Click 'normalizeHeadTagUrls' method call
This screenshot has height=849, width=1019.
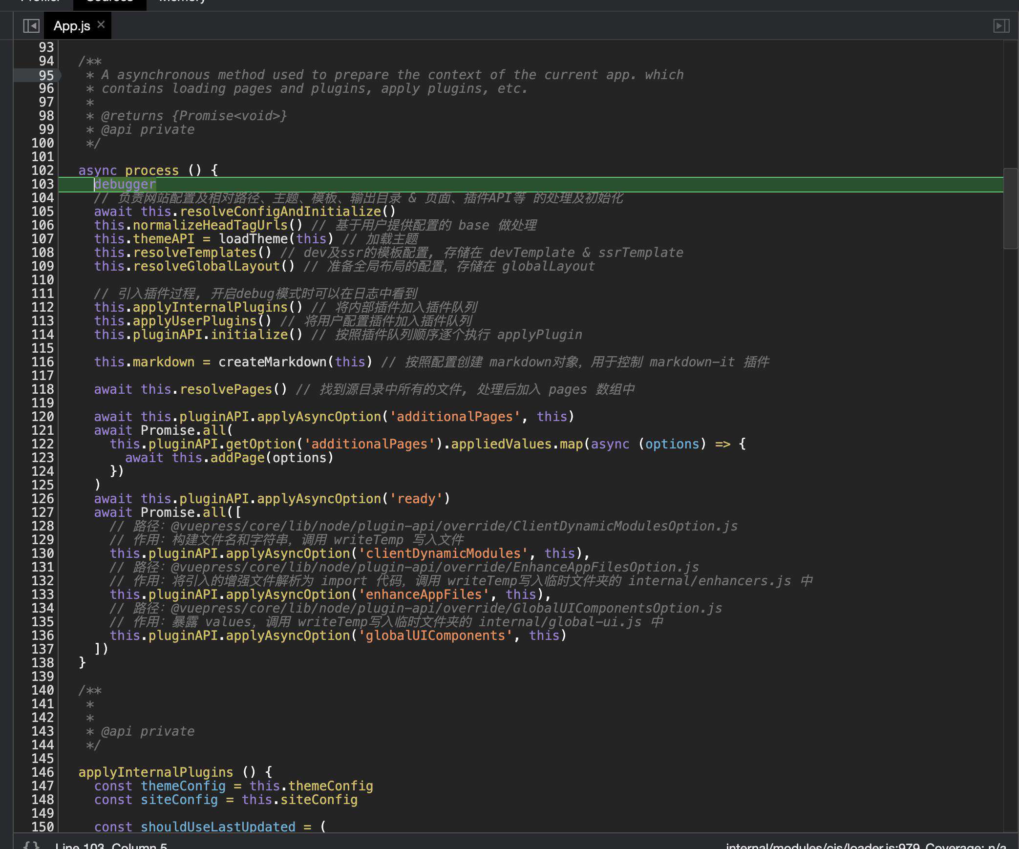click(x=211, y=225)
